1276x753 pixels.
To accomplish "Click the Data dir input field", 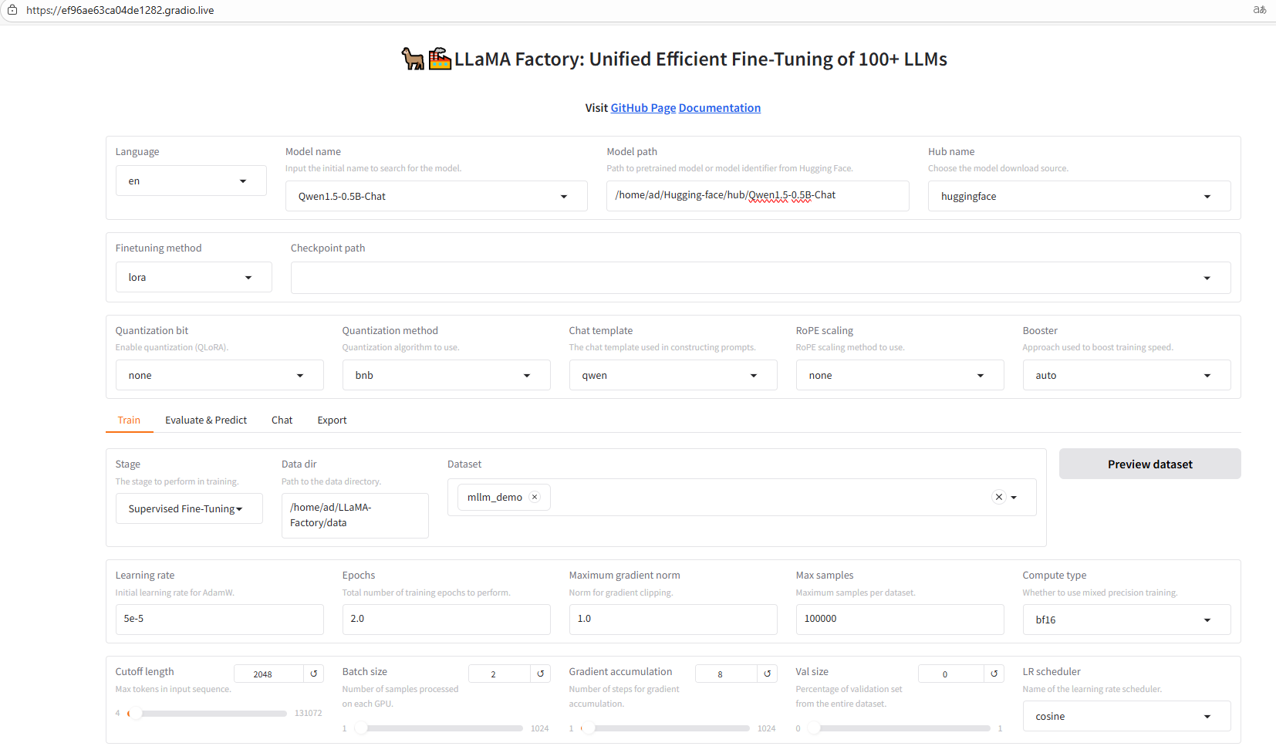I will tap(355, 515).
